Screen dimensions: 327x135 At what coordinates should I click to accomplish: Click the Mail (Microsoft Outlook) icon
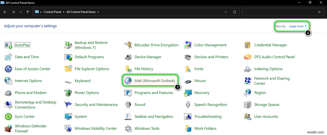pos(128,81)
